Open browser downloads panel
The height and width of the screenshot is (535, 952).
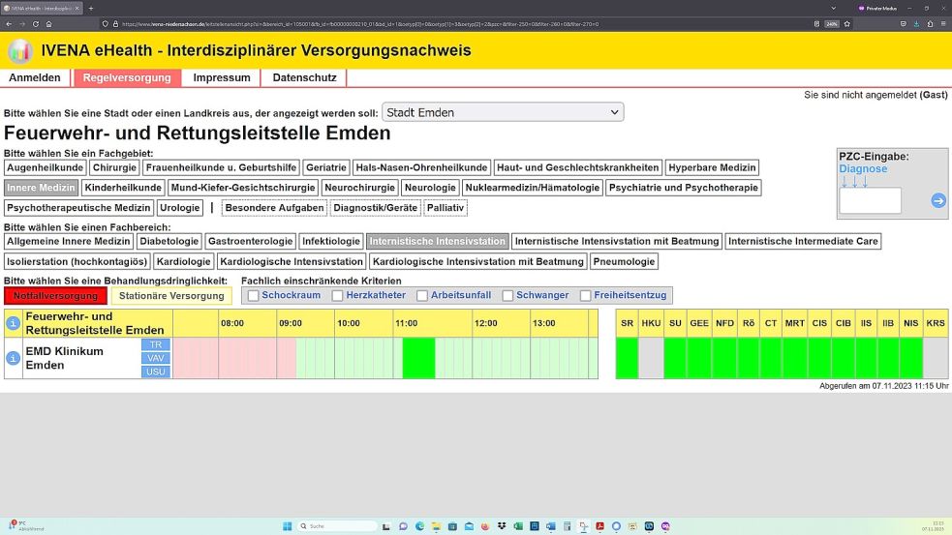click(916, 24)
